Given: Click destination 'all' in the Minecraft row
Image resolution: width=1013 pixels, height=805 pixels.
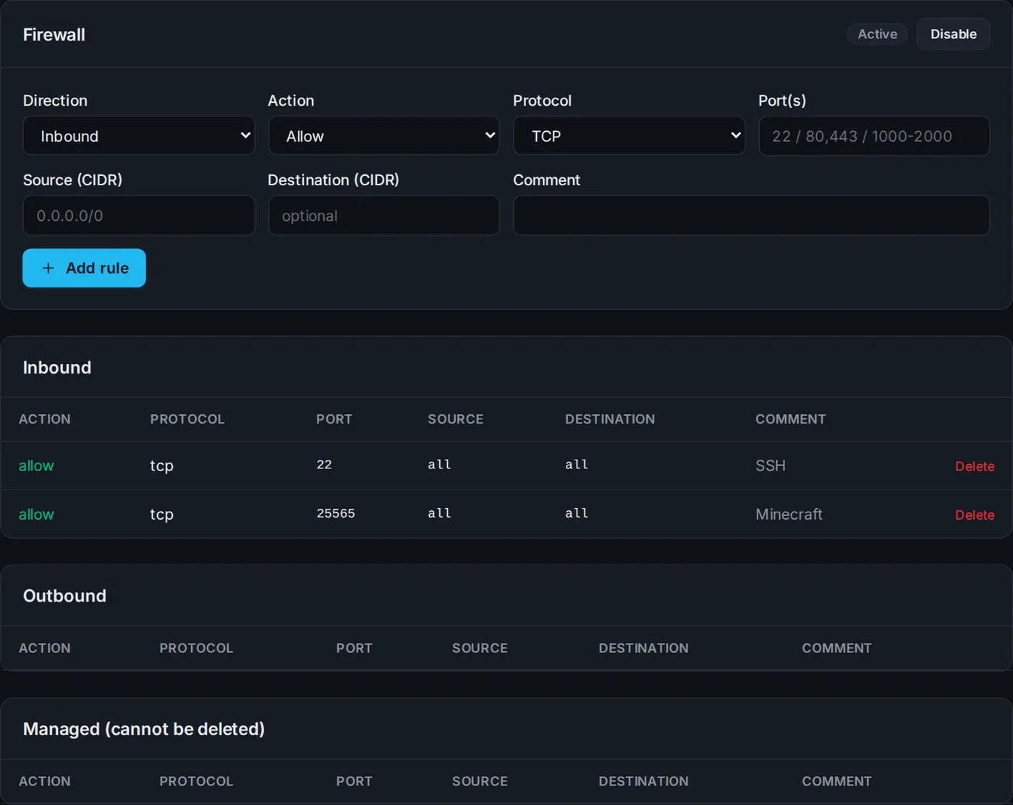Looking at the screenshot, I should 577,513.
